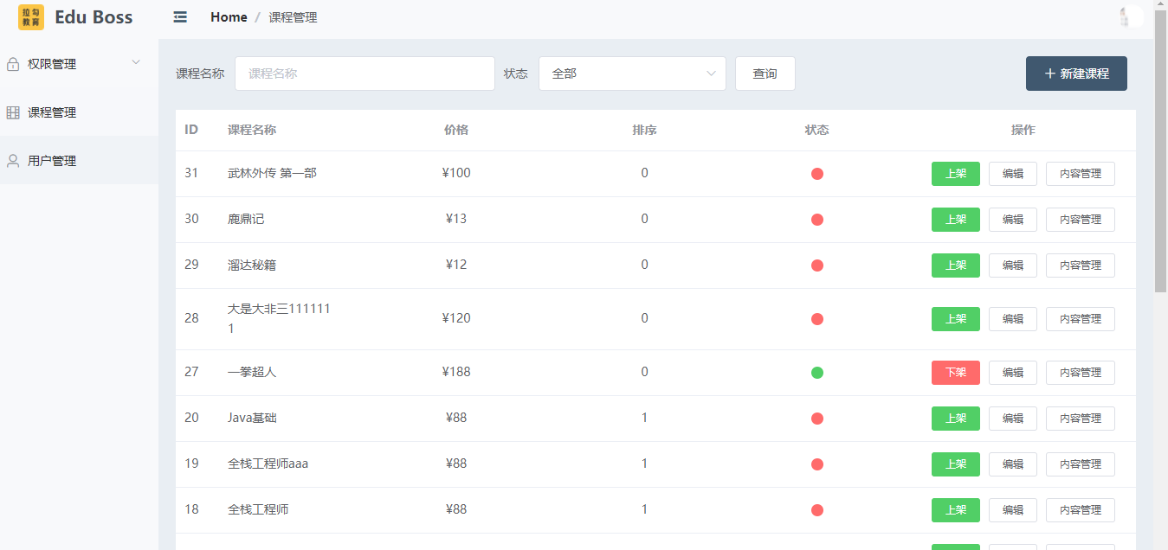Click the Edu Boss logo icon
Screen dimensions: 1168x550
tap(31, 17)
